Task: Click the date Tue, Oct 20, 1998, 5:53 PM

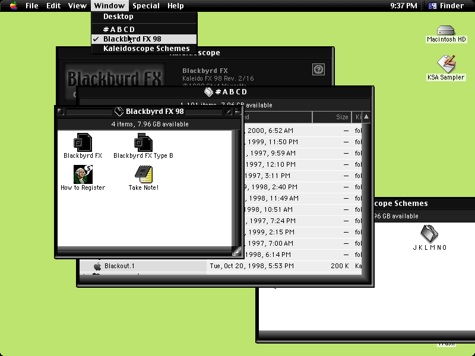Action: (252, 266)
